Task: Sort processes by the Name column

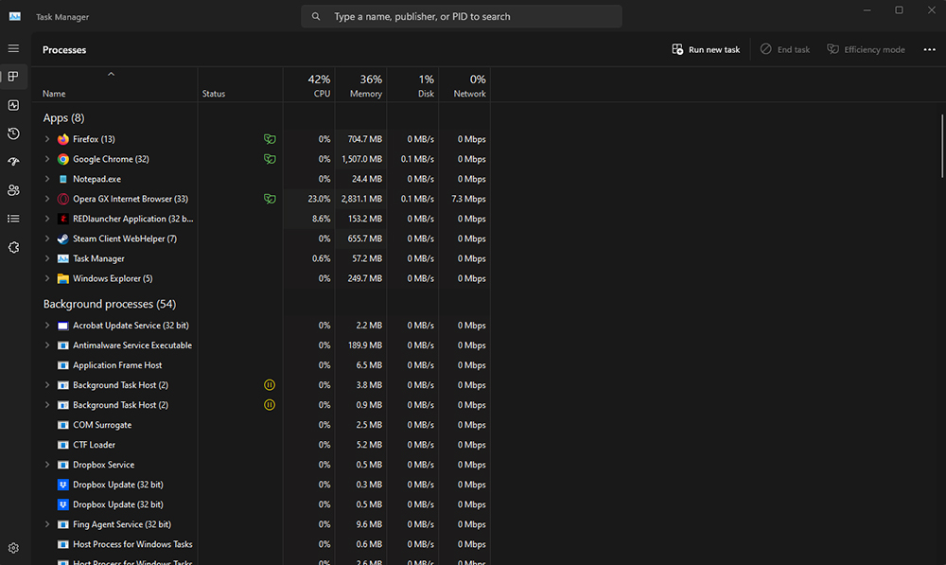Action: point(54,94)
